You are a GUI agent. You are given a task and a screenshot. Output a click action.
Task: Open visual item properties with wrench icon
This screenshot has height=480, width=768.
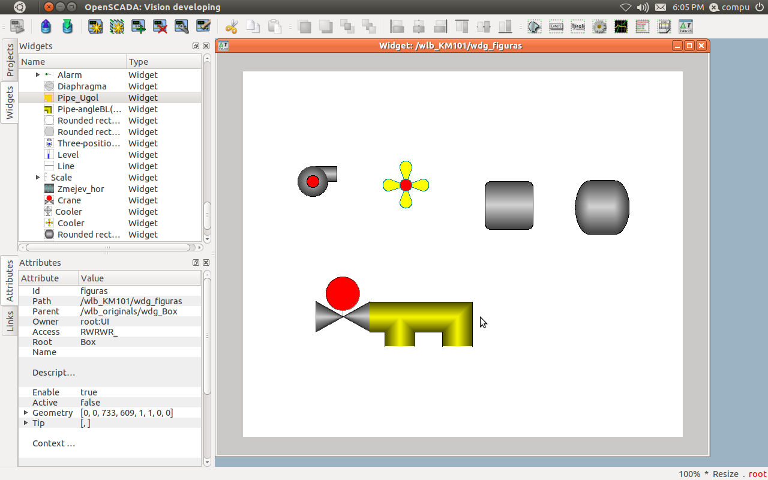(x=181, y=26)
